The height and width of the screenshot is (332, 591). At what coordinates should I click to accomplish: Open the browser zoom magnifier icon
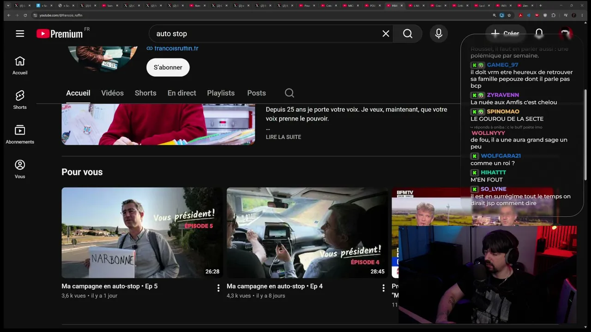pyautogui.click(x=495, y=15)
